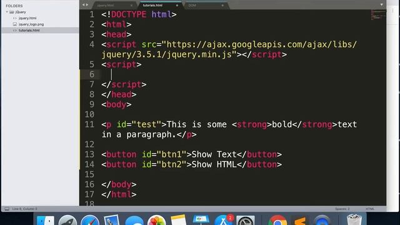400x225 pixels.
Task: Open Finder from the dock
Action: tap(46, 221)
